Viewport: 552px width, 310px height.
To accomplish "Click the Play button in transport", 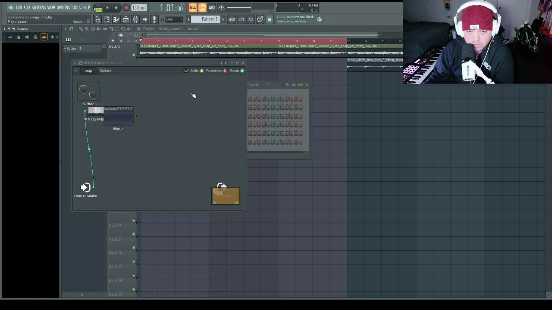I will tap(107, 8).
